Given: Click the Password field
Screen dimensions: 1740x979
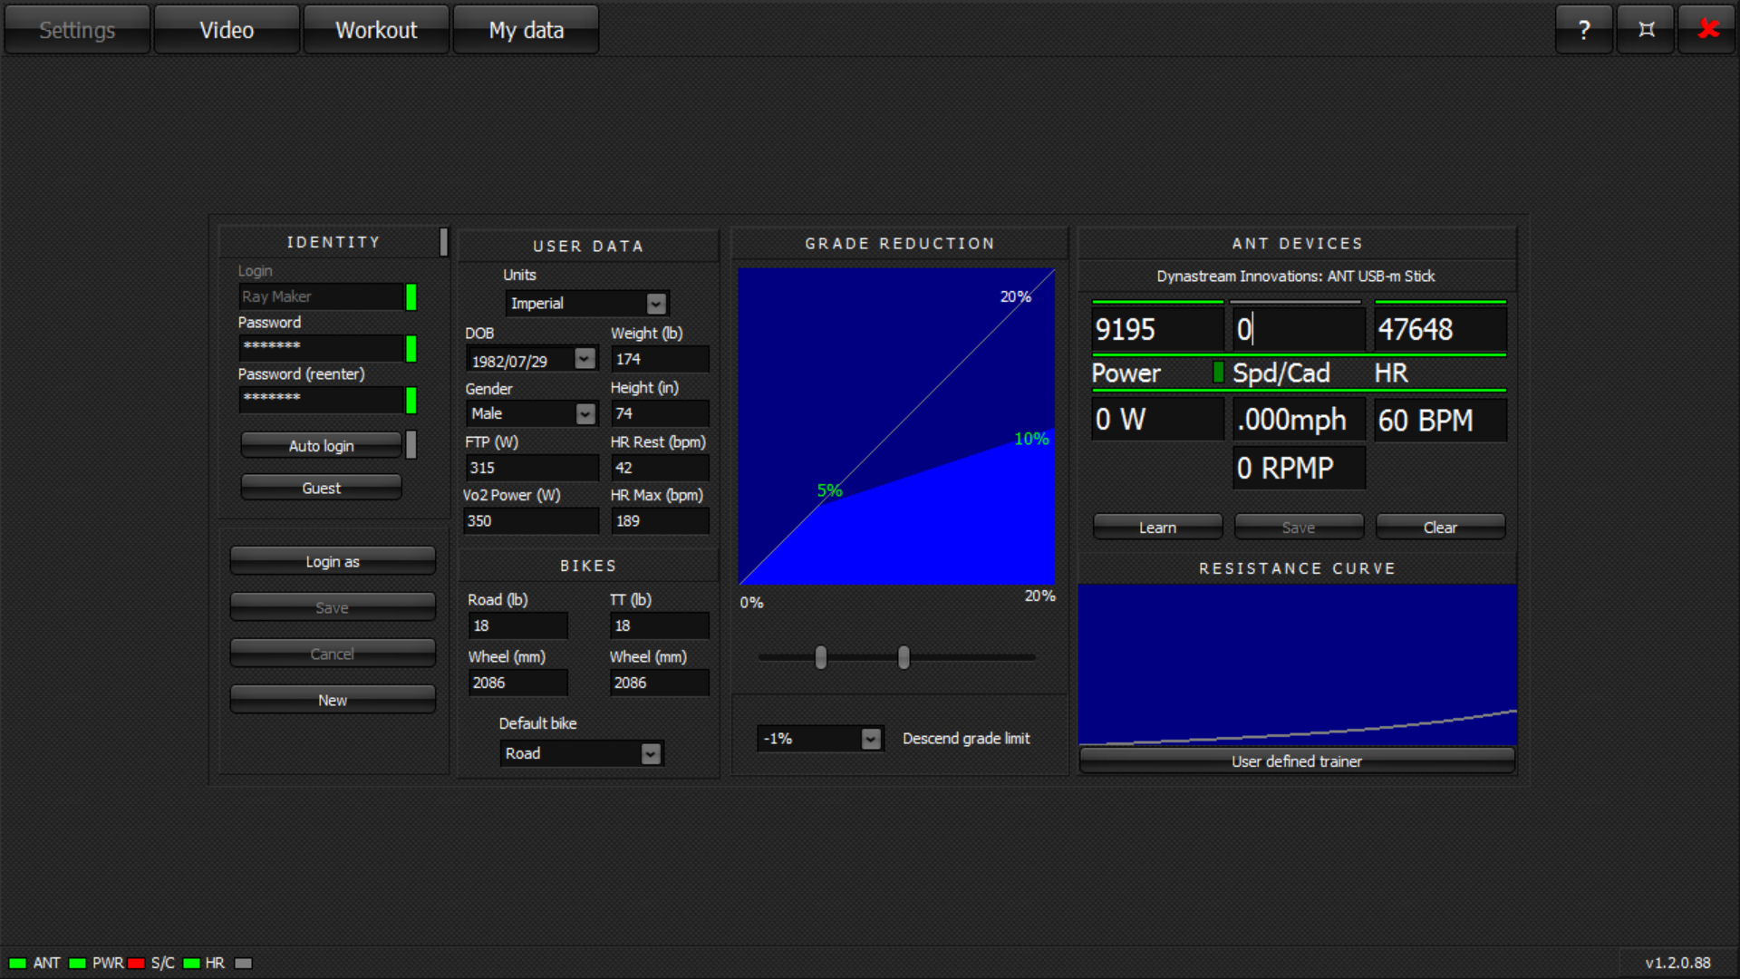Looking at the screenshot, I should click(321, 348).
